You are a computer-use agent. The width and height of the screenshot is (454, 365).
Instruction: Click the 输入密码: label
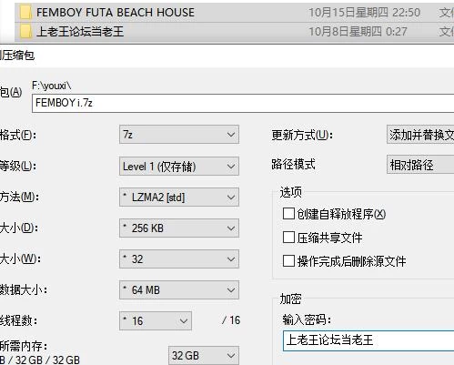pyautogui.click(x=307, y=319)
